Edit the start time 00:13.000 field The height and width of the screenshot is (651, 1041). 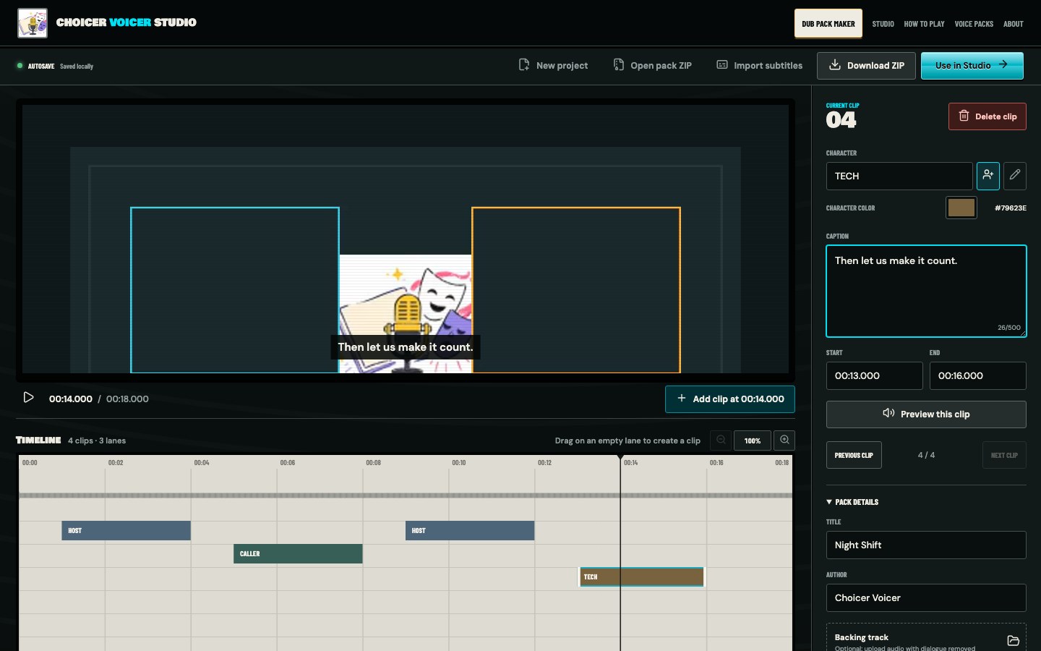pyautogui.click(x=874, y=375)
